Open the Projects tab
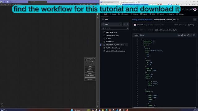Image resolution: width=198 pixels, height=111 pixels. (144, 14)
